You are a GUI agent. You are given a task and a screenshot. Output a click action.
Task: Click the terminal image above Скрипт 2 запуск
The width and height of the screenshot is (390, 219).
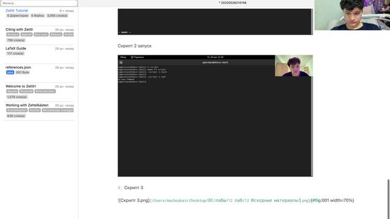tap(215, 22)
